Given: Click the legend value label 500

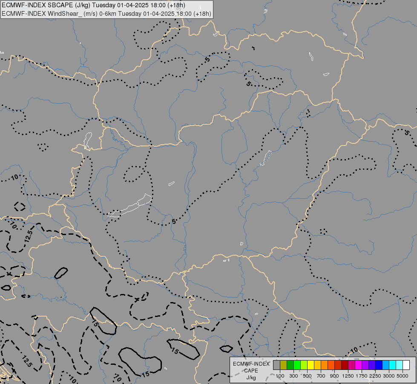Looking at the screenshot, I should click(307, 376).
